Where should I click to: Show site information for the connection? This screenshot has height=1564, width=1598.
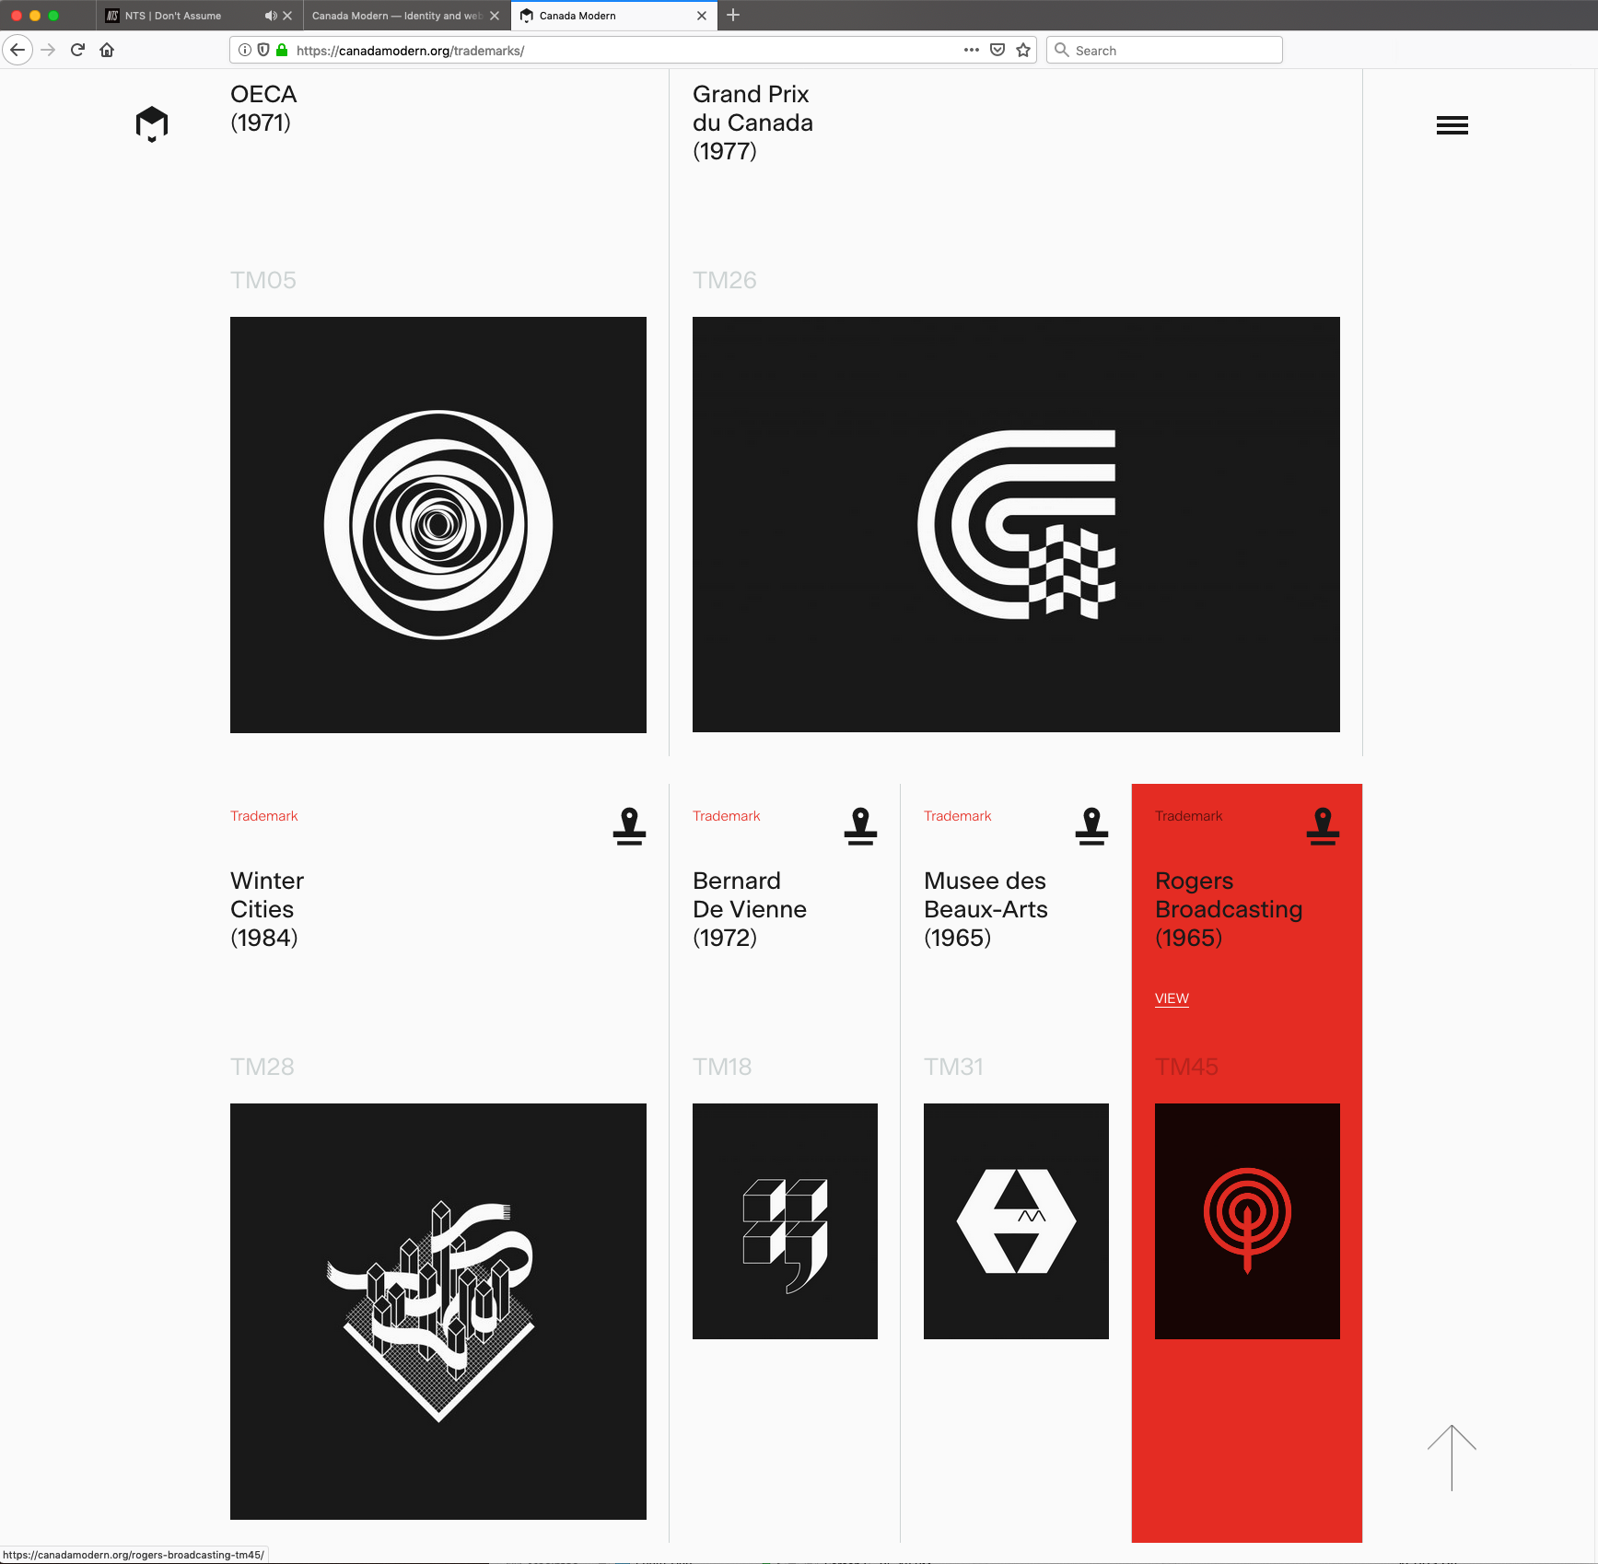coord(244,51)
